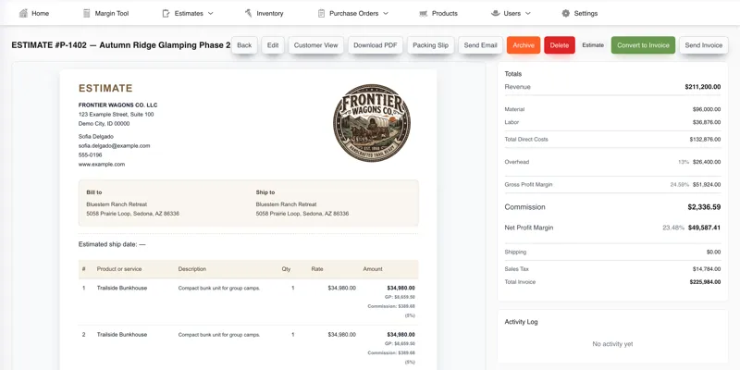The width and height of the screenshot is (740, 370).
Task: Click the ESTIMATE document heading
Action: tap(105, 88)
